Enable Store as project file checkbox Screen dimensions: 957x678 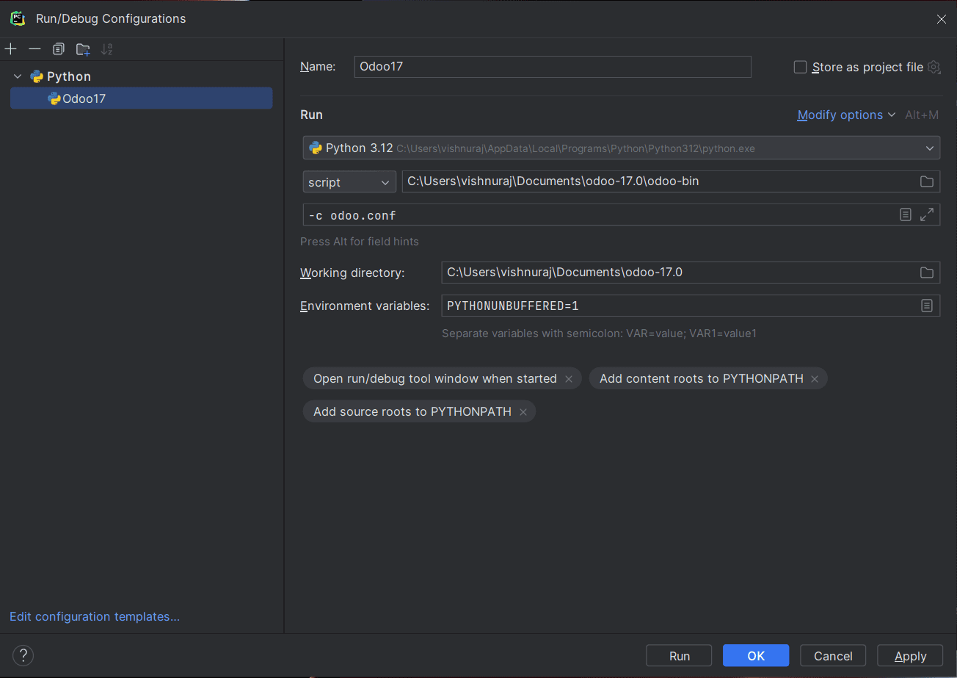tap(801, 67)
